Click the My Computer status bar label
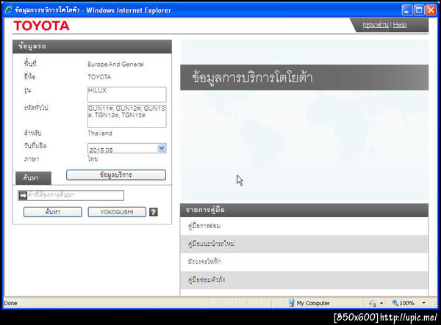Screen dimensions: 441x325 pos(313,303)
